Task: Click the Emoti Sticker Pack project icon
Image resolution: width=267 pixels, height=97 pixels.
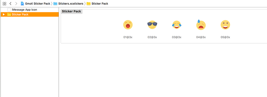Action: point(22,4)
